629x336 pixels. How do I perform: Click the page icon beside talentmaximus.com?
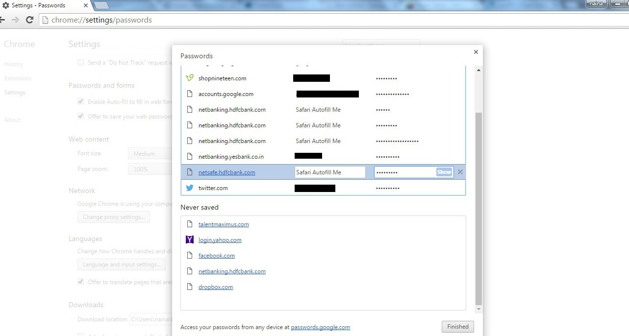[190, 224]
